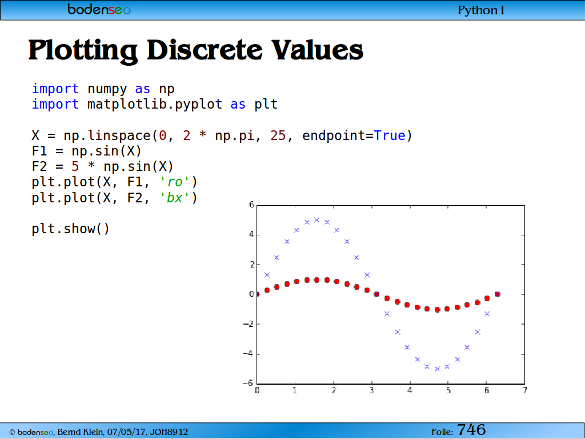Click the 'F1 = np.sin(X)' code line

[87, 151]
